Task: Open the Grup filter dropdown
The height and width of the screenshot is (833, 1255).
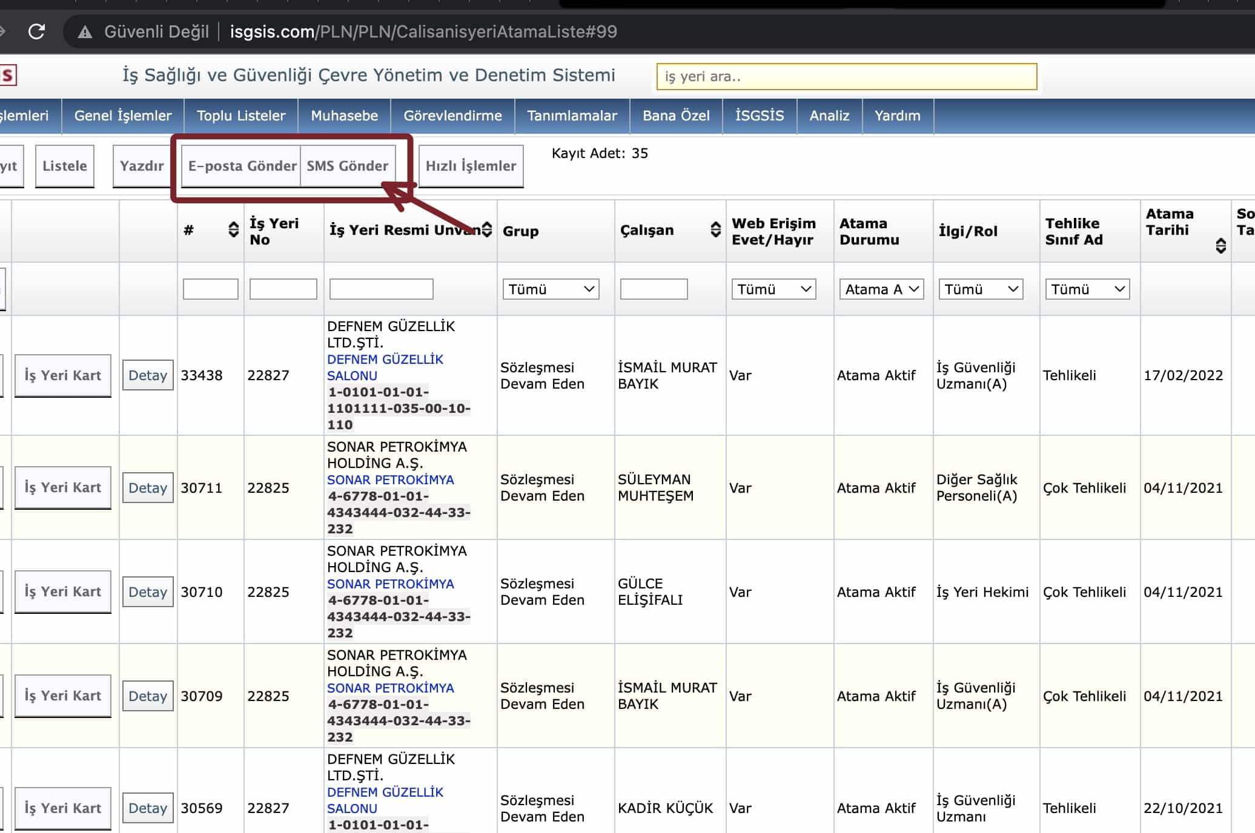Action: pyautogui.click(x=551, y=289)
